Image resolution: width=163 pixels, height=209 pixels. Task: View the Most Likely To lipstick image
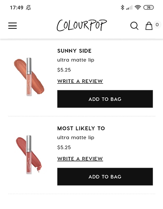coord(29,154)
